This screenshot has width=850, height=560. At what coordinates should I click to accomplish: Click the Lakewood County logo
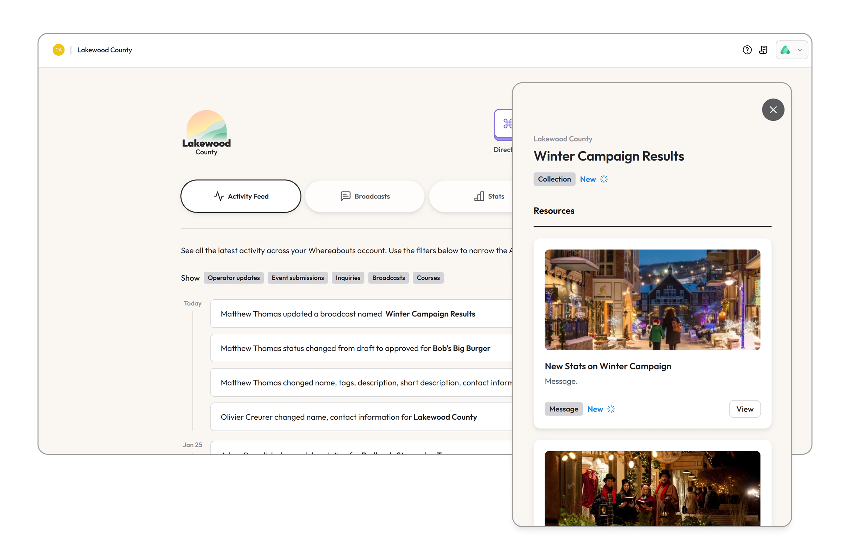point(206,133)
